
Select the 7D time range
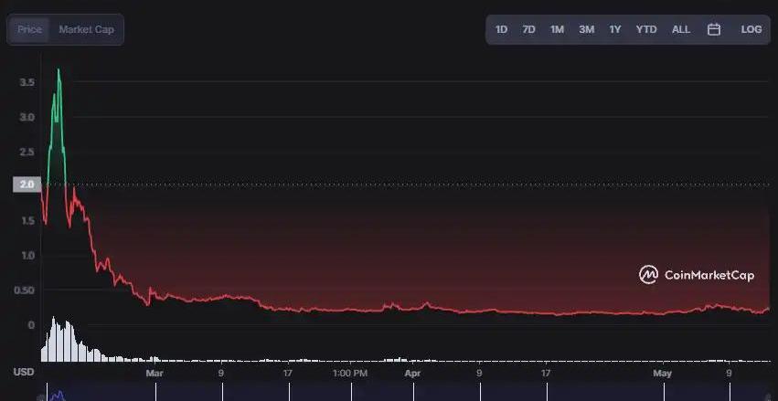coord(528,29)
